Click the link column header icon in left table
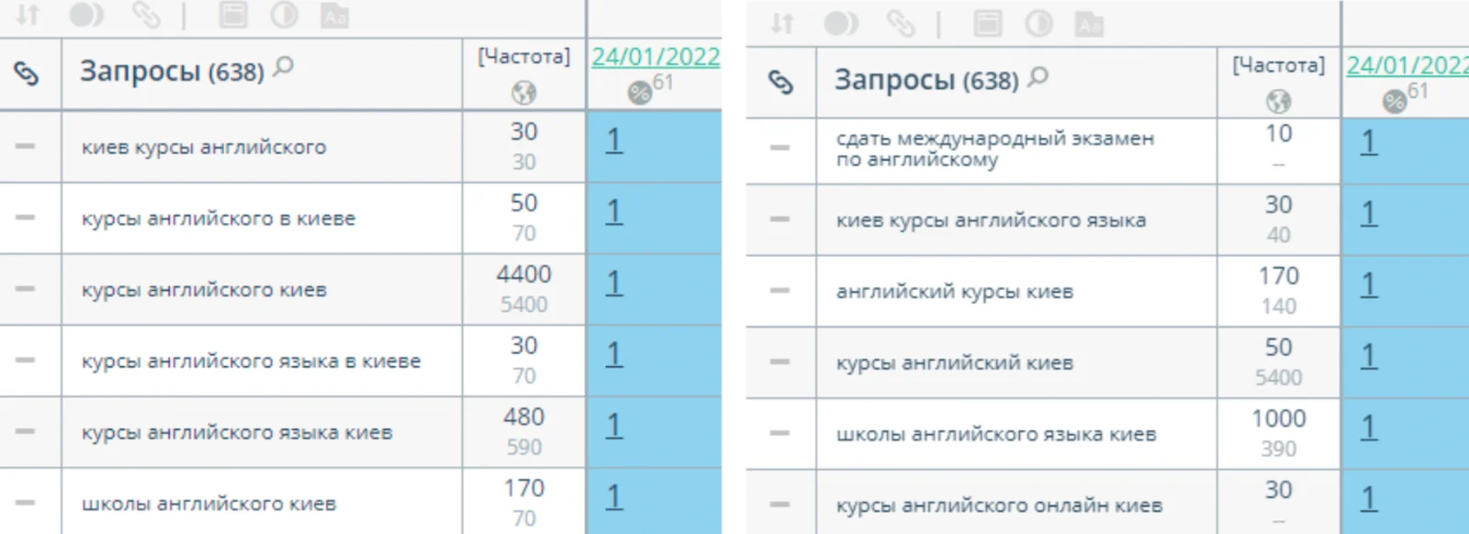This screenshot has height=534, width=1469. pos(27,73)
